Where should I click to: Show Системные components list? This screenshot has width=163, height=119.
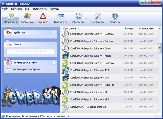pos(27,18)
